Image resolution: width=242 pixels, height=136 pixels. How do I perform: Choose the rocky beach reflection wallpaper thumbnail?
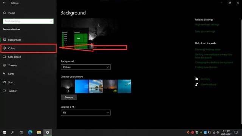click(x=96, y=87)
